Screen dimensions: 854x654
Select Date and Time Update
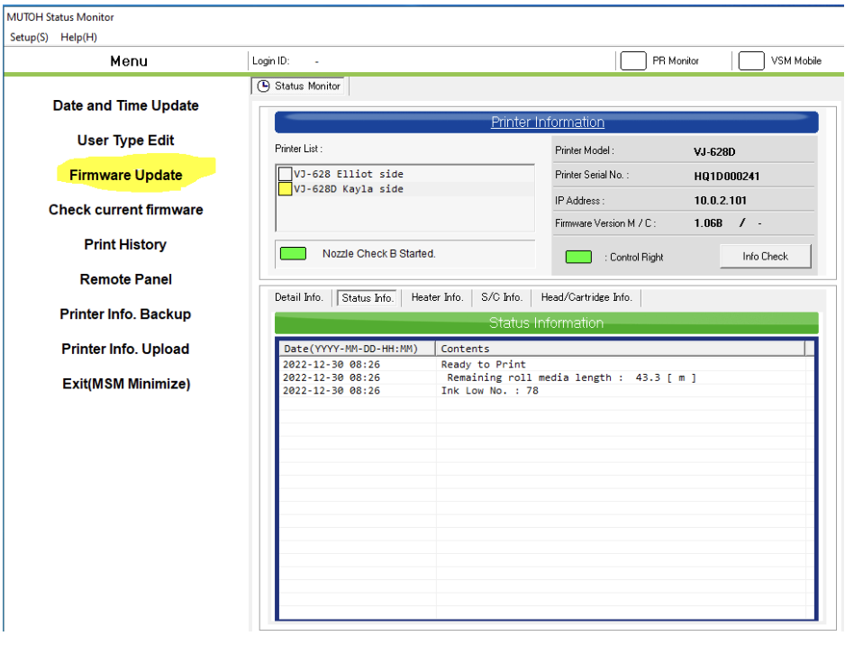126,105
